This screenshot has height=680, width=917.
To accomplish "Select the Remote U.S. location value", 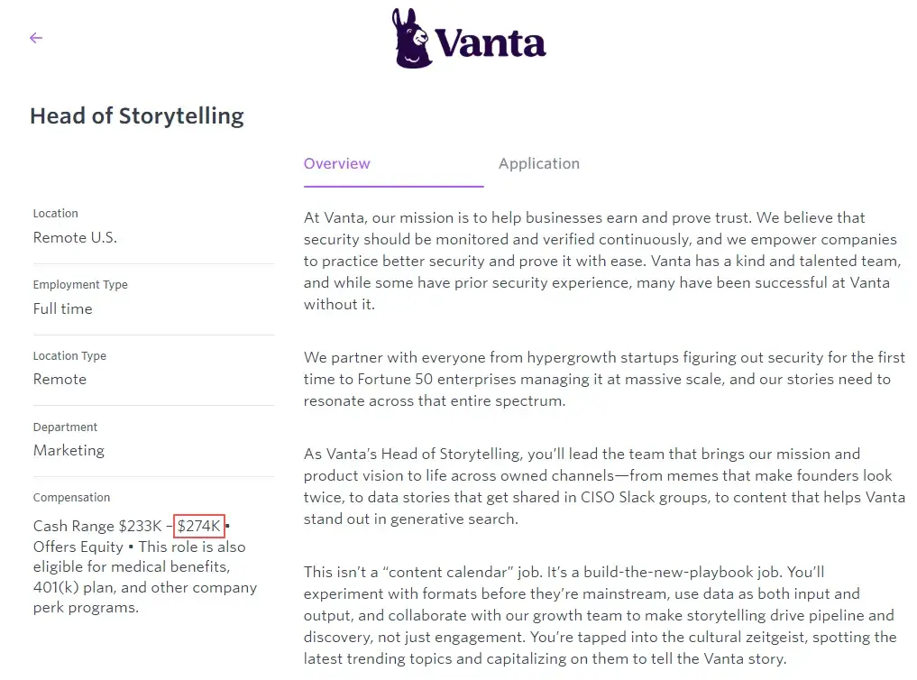I will [75, 238].
